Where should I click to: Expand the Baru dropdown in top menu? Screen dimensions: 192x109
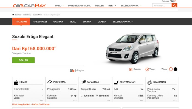(60, 6)
